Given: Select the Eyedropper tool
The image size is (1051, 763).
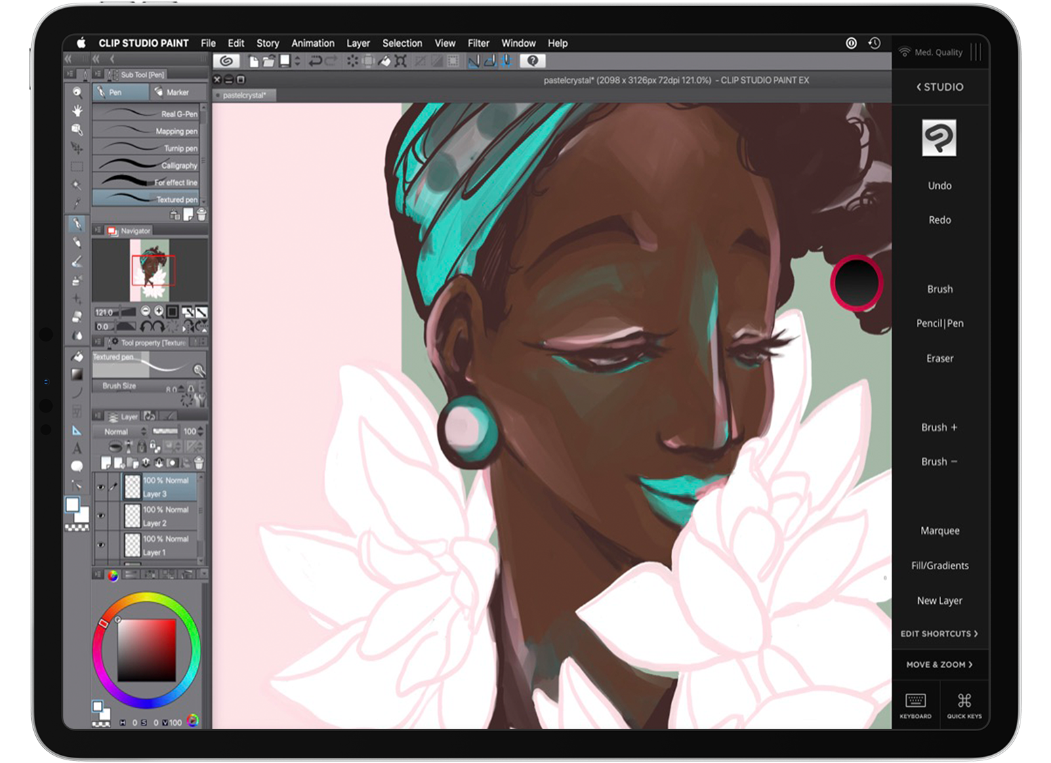Looking at the screenshot, I should (x=77, y=203).
